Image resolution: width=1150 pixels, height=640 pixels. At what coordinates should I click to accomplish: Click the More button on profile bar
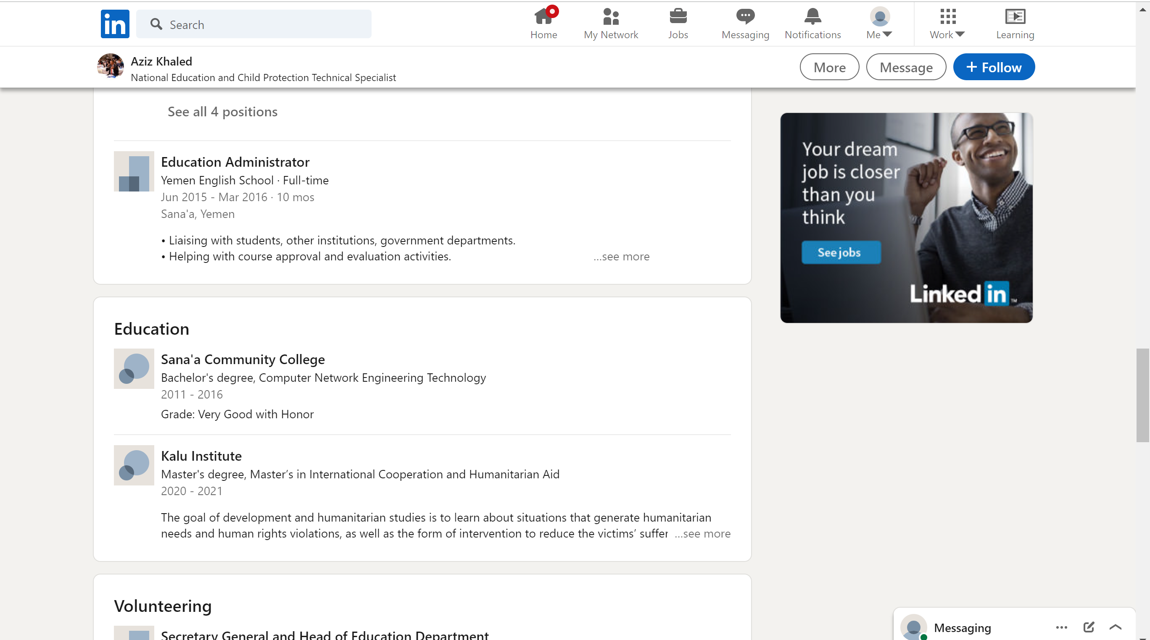829,67
